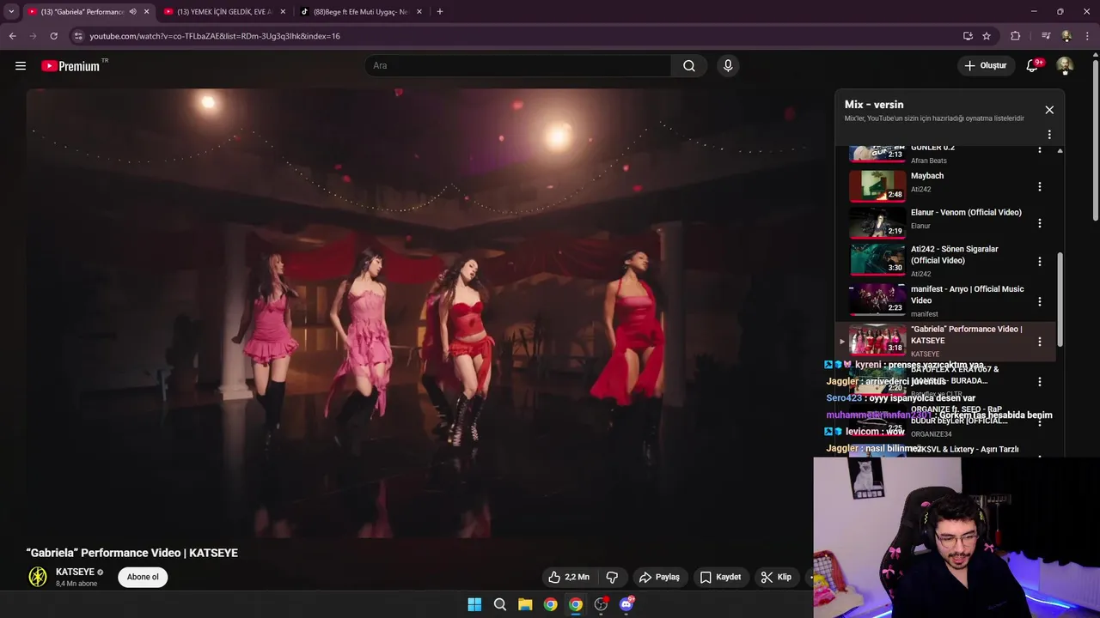The height and width of the screenshot is (618, 1100).
Task: Bookmark this page with star icon
Action: point(987,36)
